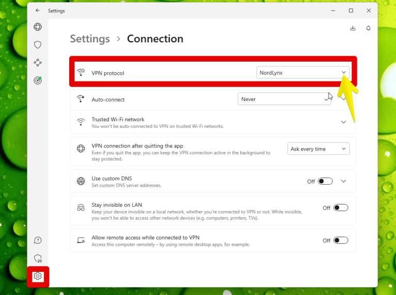Toggle Use custom DNS switch

click(x=325, y=182)
